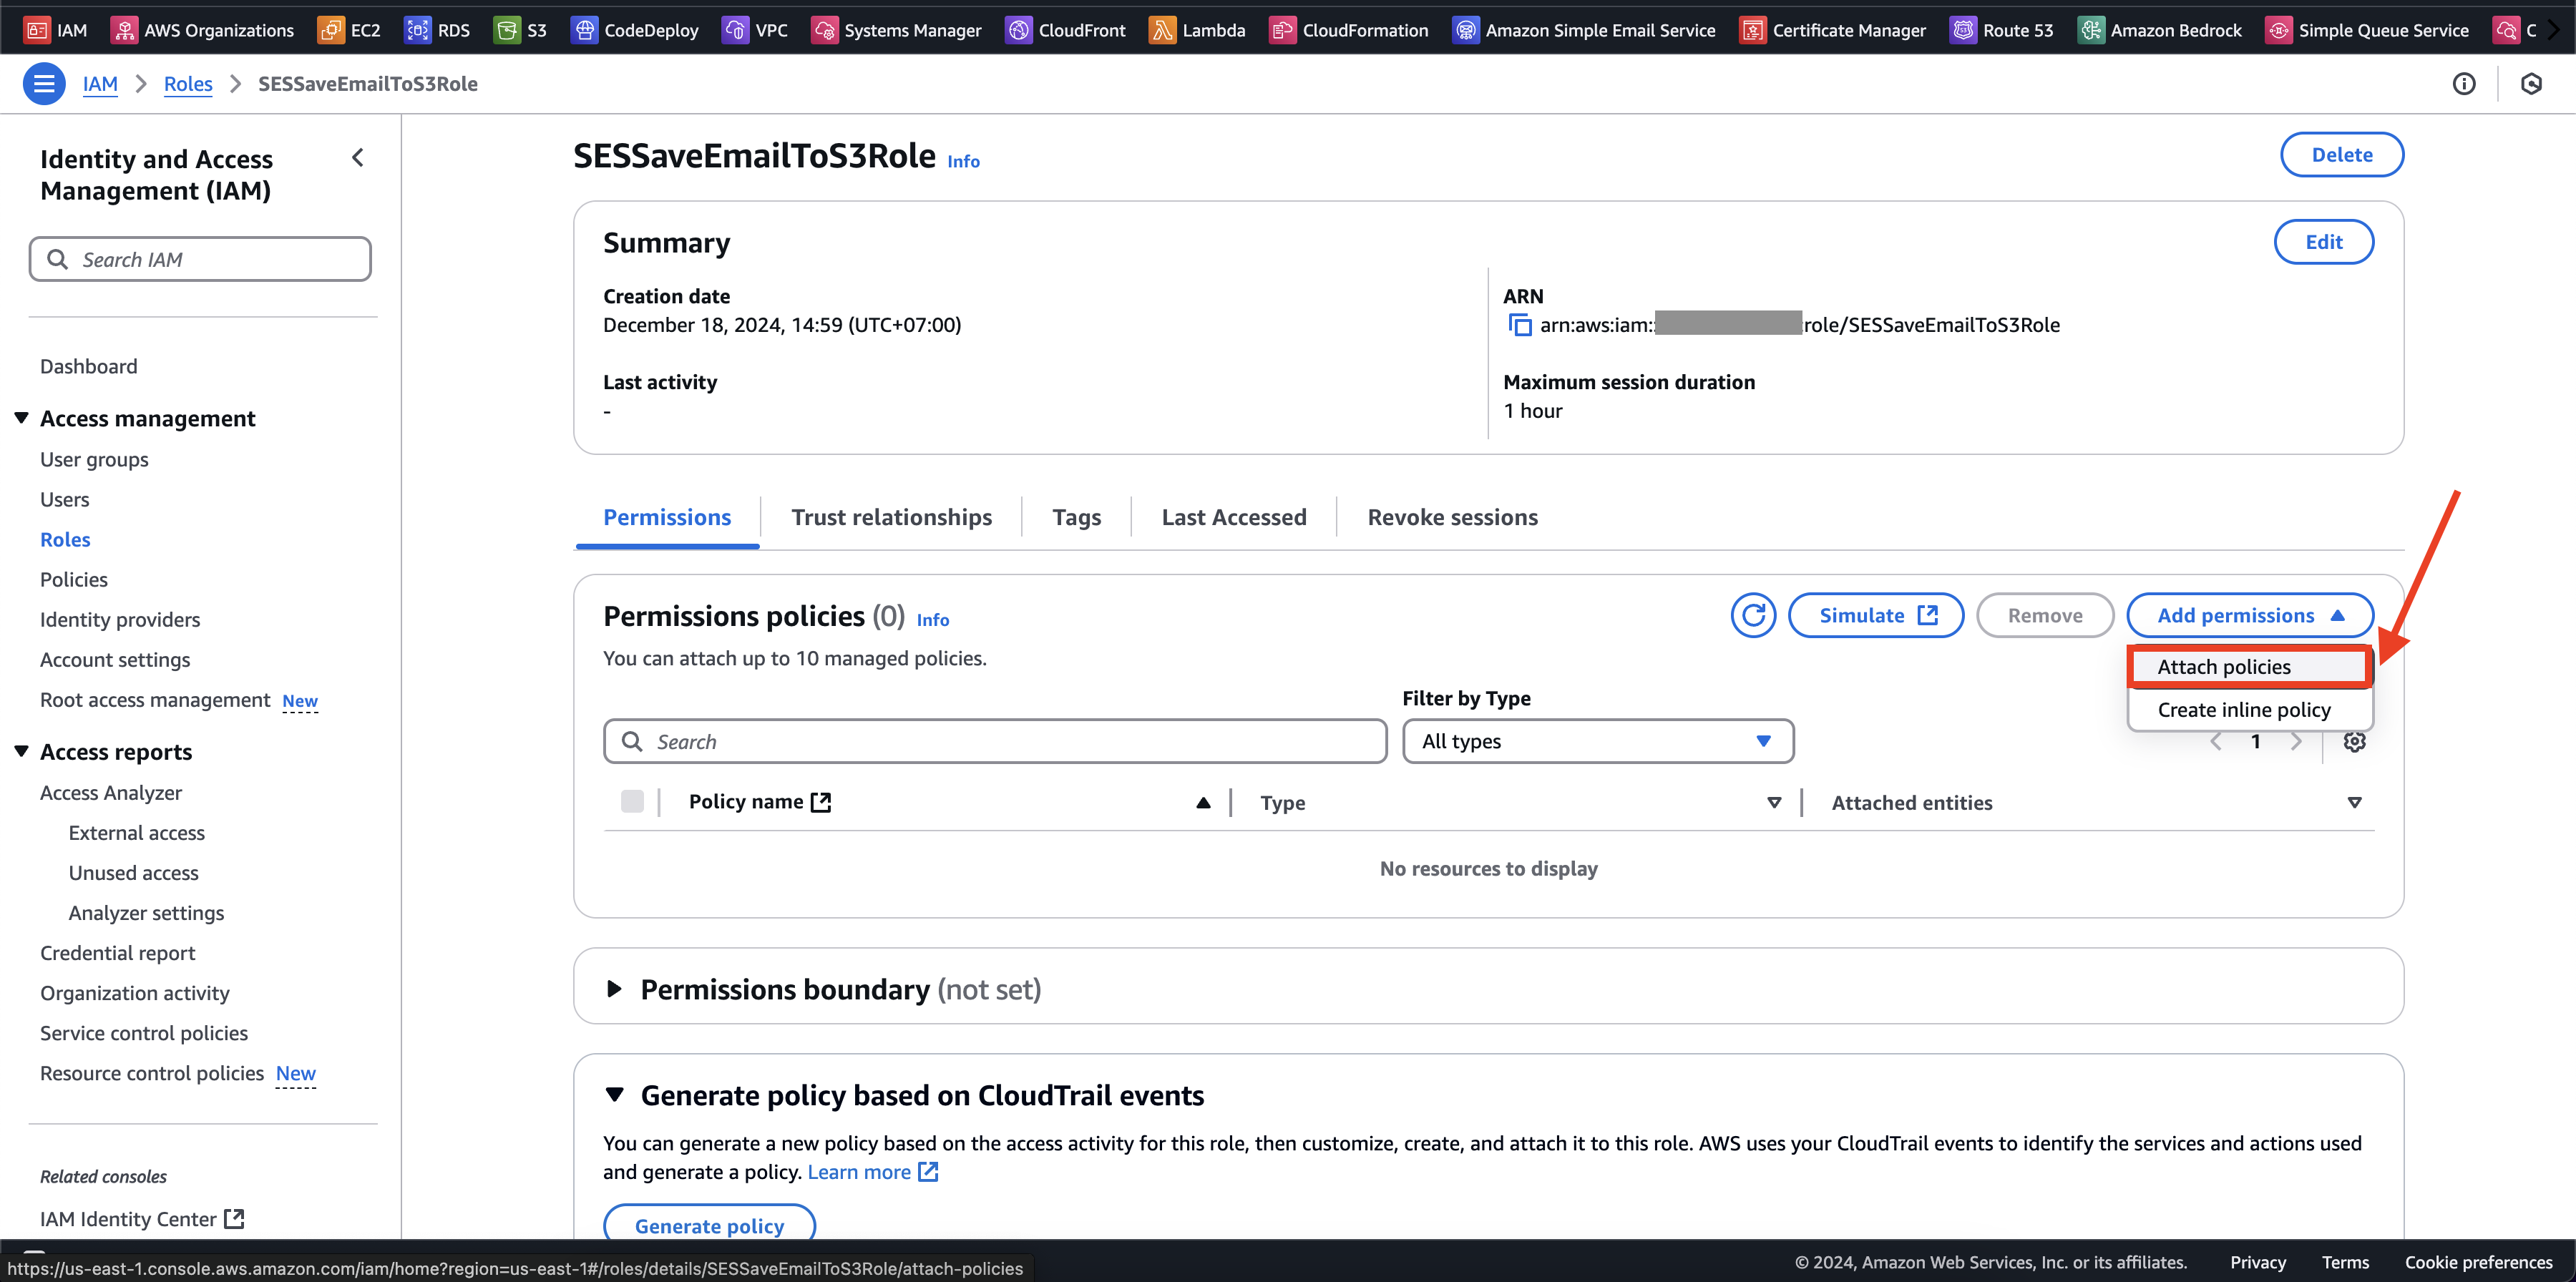The image size is (2576, 1282).
Task: Open Info link beside Permissions policies
Action: [932, 620]
